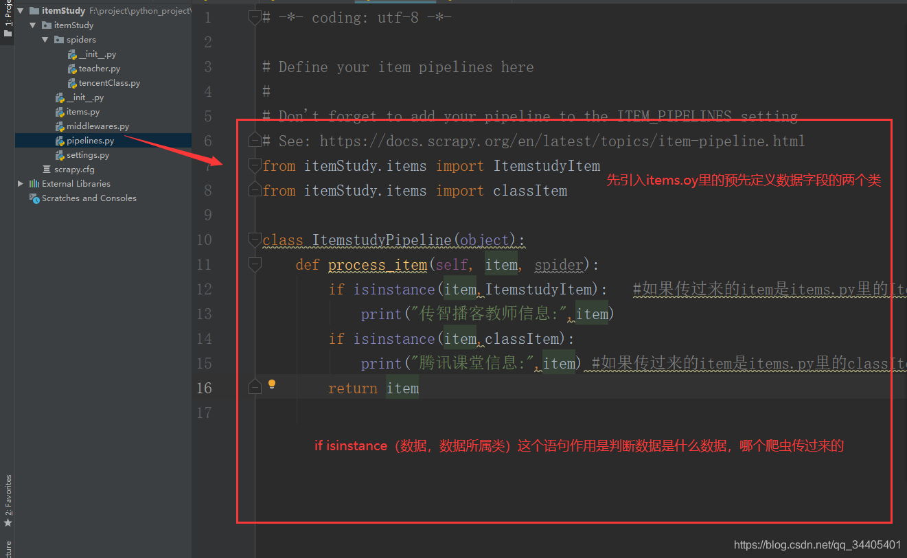Click the 'object' base class on line 10
Screen dimensions: 907x558
485,240
